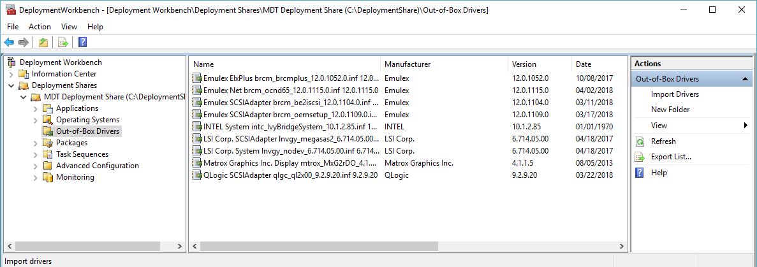Click New Folder action

coord(670,110)
